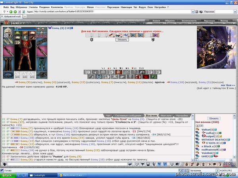Click Обновить button in player list panel

(214, 118)
